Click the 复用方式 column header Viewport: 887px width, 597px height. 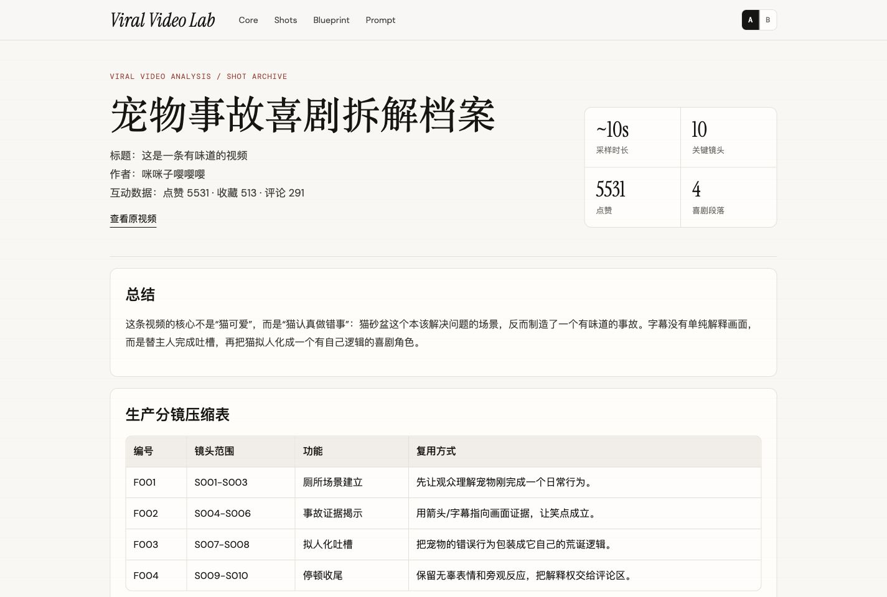pyautogui.click(x=584, y=451)
